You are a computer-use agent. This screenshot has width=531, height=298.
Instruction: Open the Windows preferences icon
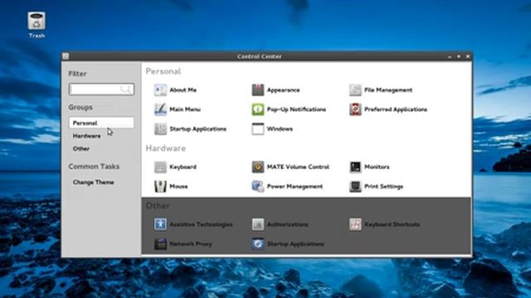click(258, 129)
